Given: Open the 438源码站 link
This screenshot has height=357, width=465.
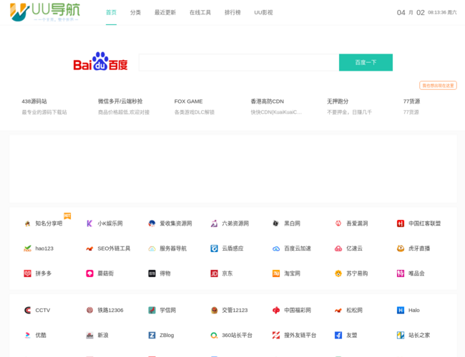Looking at the screenshot, I should 34,101.
